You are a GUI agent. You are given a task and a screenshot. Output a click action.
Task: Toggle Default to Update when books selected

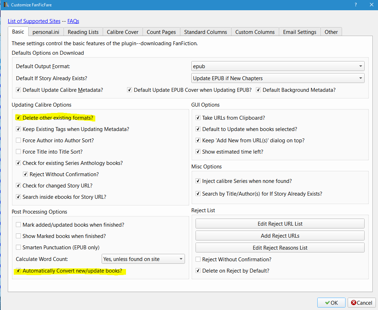198,129
